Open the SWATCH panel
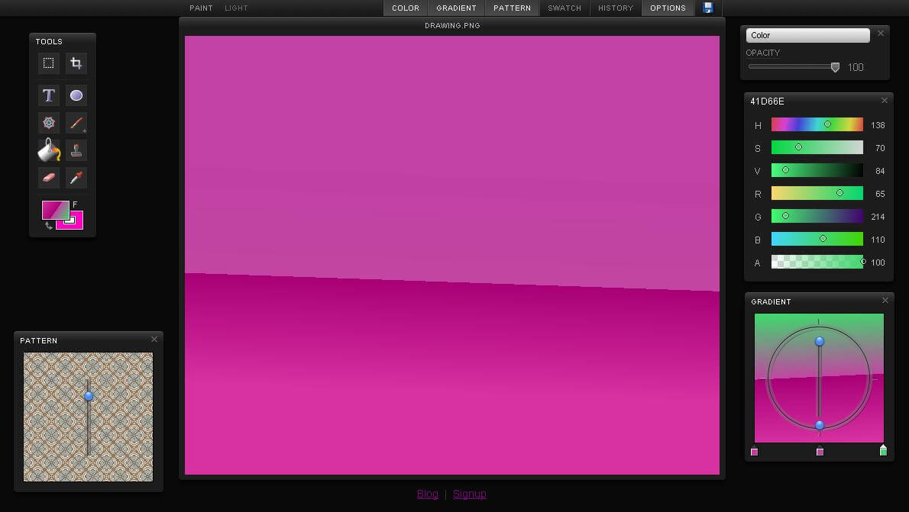The height and width of the screenshot is (512, 909). coord(564,8)
